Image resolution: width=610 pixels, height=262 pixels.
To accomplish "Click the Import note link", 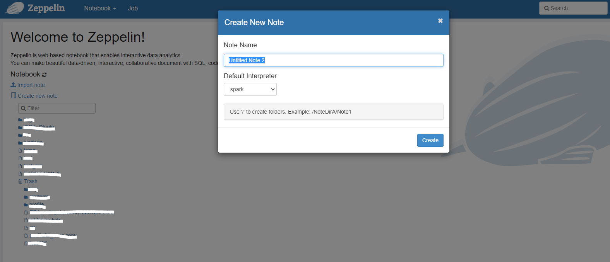I will [27, 85].
